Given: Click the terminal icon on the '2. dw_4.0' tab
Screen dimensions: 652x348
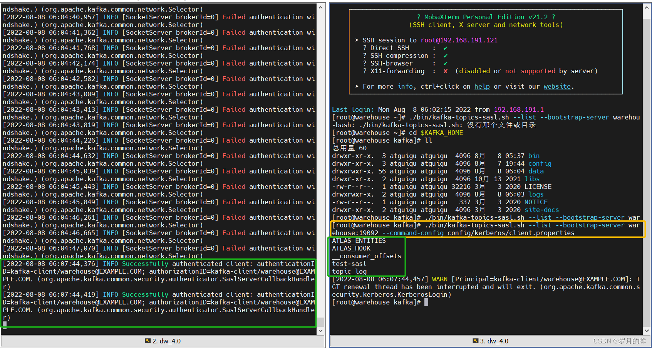Looking at the screenshot, I should [147, 341].
